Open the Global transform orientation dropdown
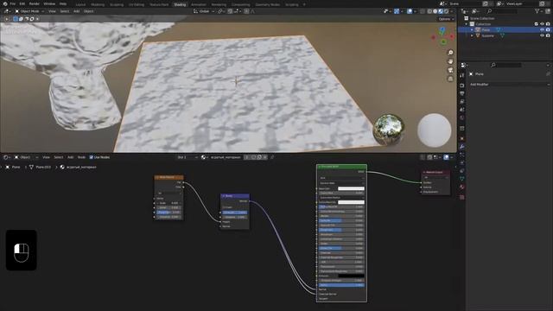 (x=204, y=11)
